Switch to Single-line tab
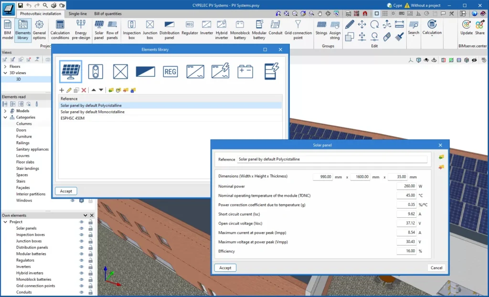This screenshot has height=297, width=489. (78, 14)
